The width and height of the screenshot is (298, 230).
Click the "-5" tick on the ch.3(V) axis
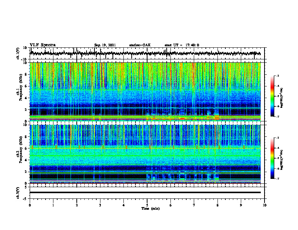[25, 199]
